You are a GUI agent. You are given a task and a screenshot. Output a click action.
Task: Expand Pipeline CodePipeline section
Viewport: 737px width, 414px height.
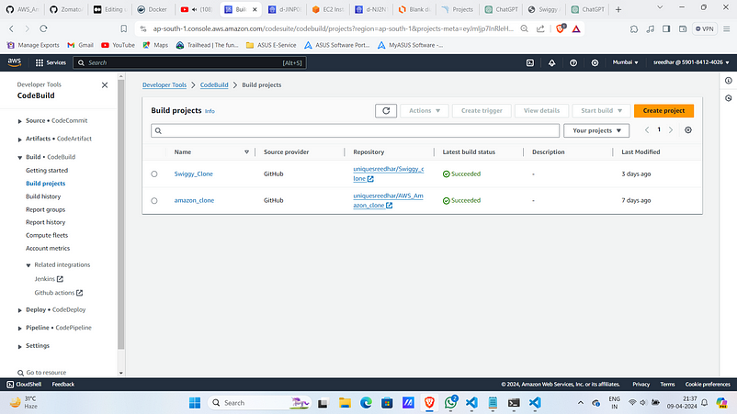pyautogui.click(x=19, y=328)
